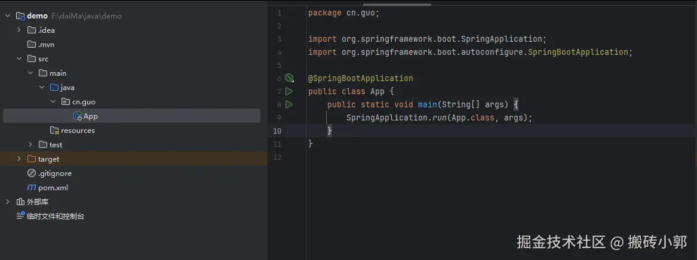Select the java source folder
This screenshot has width=697, height=260.
click(67, 88)
